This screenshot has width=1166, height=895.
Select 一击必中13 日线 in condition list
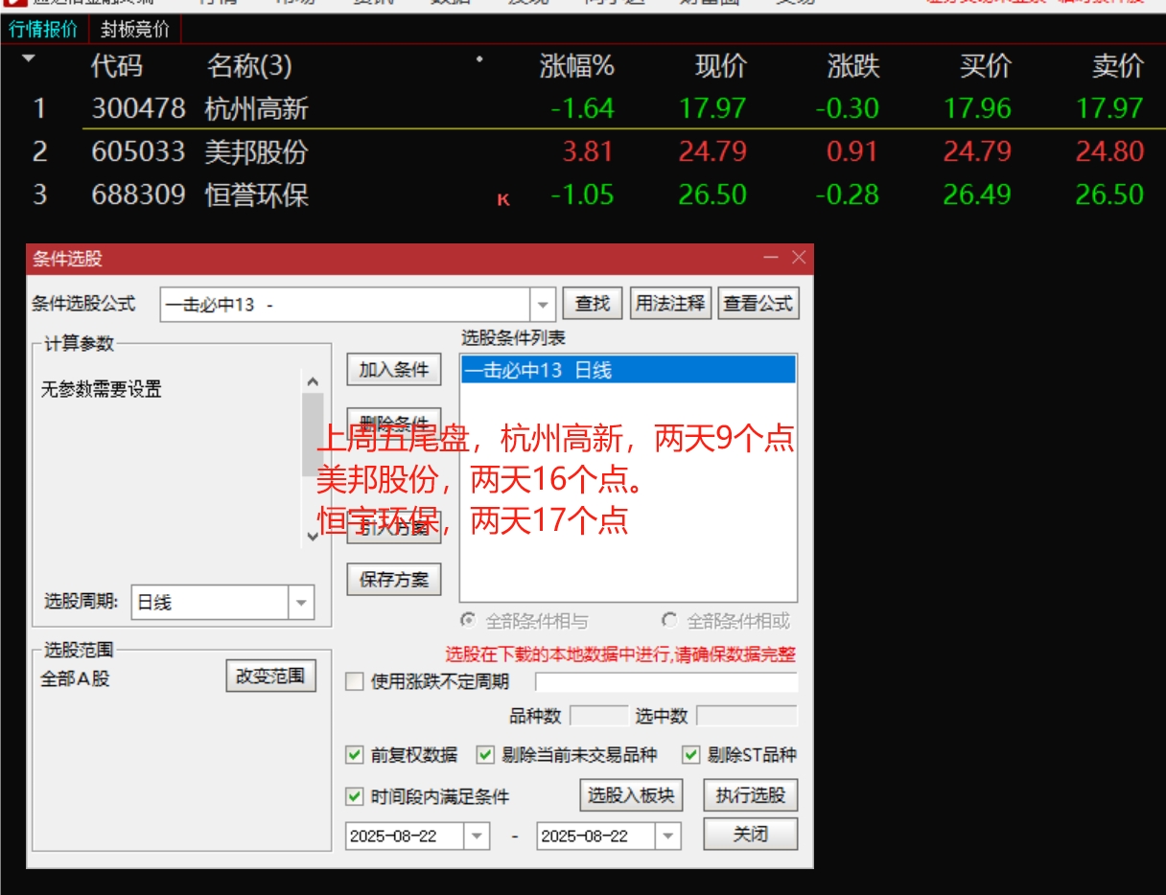[628, 370]
